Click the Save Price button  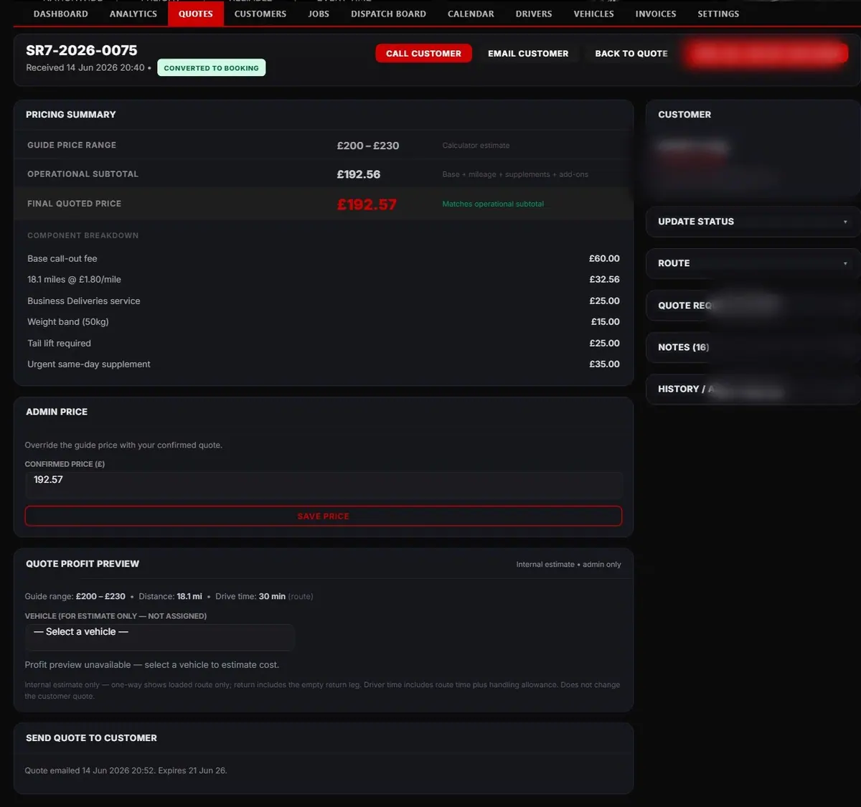(324, 516)
